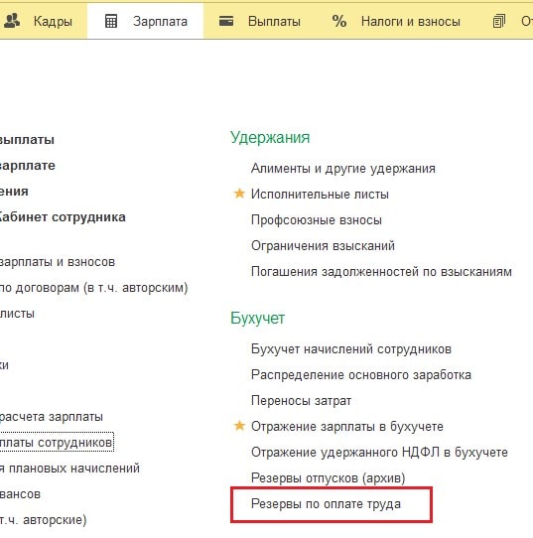Viewport: 533px width, 538px height.
Task: Toggle the star beside Исполнительные листы
Action: click(239, 194)
